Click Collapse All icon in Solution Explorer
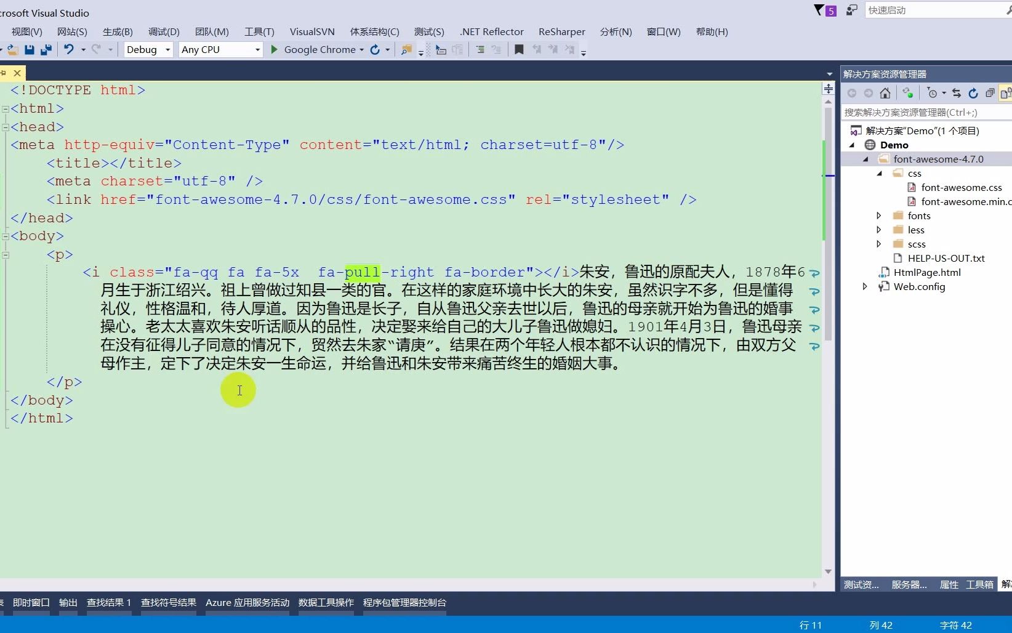1012x633 pixels. tap(990, 93)
